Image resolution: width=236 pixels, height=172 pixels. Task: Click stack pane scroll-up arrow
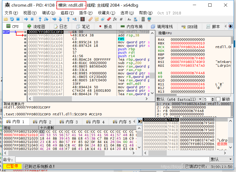coord(230,121)
